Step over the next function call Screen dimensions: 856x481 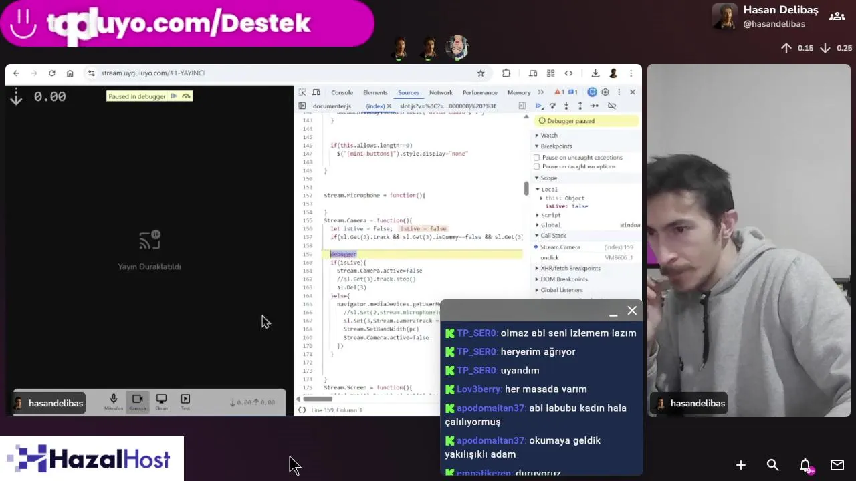(552, 106)
